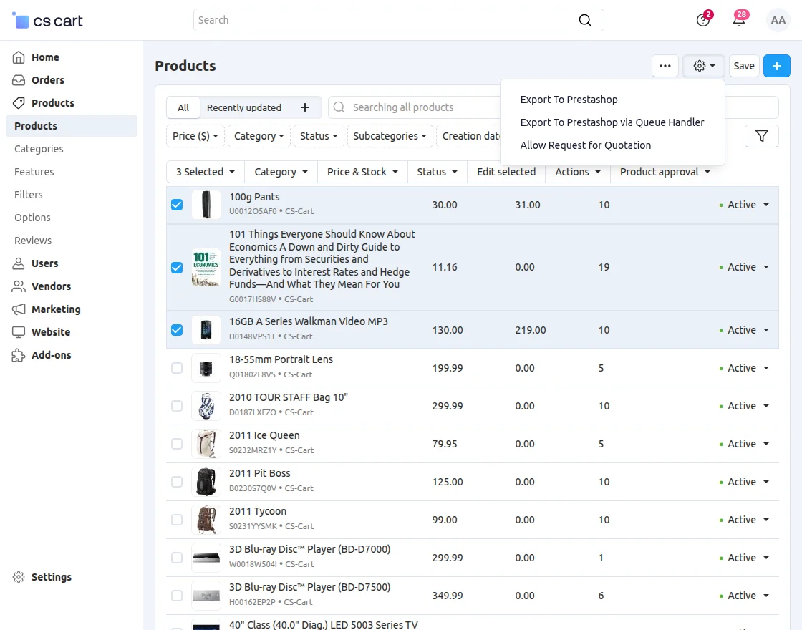
Task: Open the Marketing sidebar item
Action: [x=54, y=309]
